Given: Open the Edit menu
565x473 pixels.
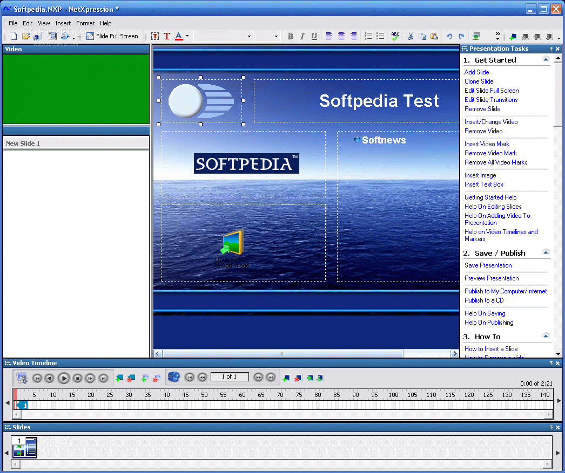Looking at the screenshot, I should click(x=28, y=23).
